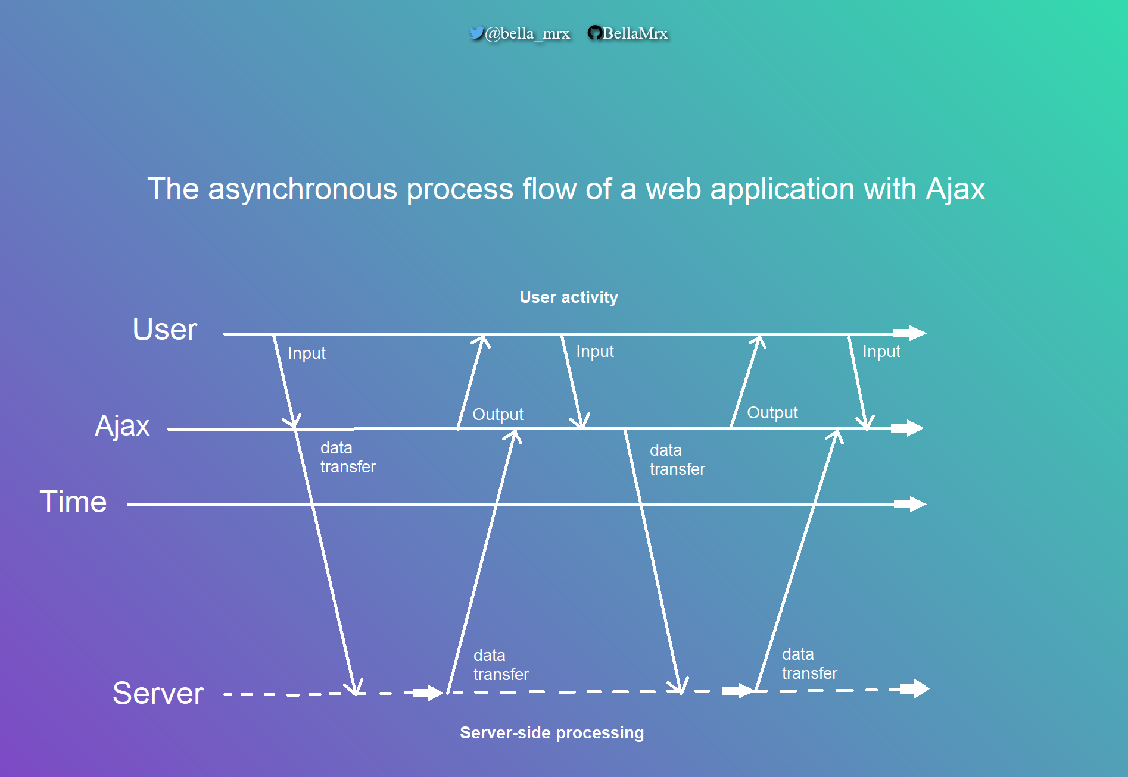Screen dimensions: 1128x777
Task: Click the rightmost "Output" label
Action: [x=772, y=412]
